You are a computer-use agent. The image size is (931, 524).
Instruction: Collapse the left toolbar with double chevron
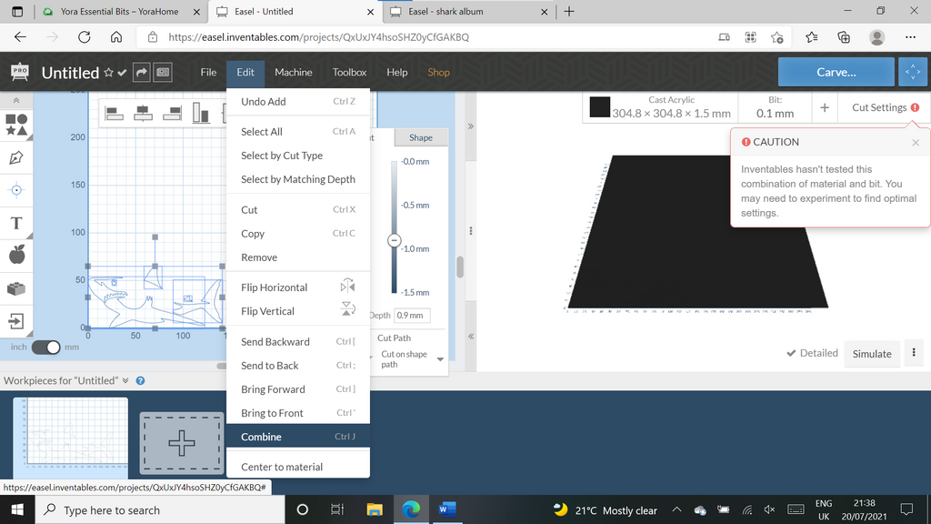[x=16, y=100]
